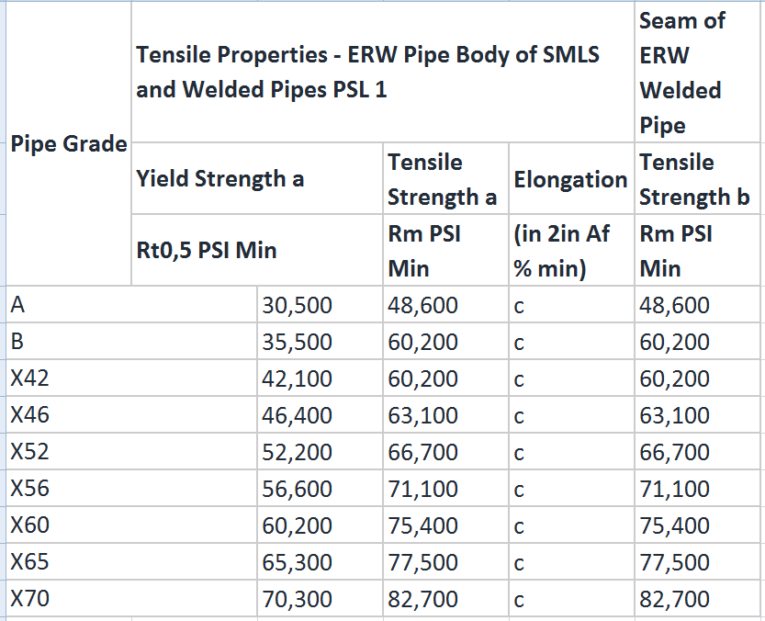Select the X60 elongation c cell
Screen dimensions: 765x621
[x=571, y=525]
